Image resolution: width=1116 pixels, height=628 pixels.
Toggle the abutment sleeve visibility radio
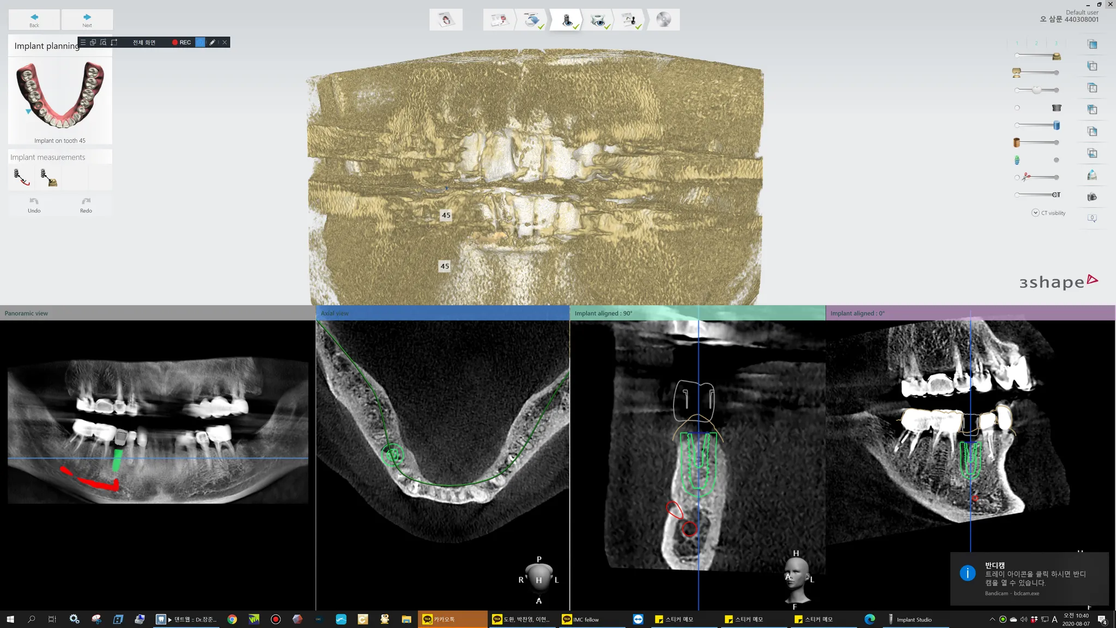tap(1017, 108)
